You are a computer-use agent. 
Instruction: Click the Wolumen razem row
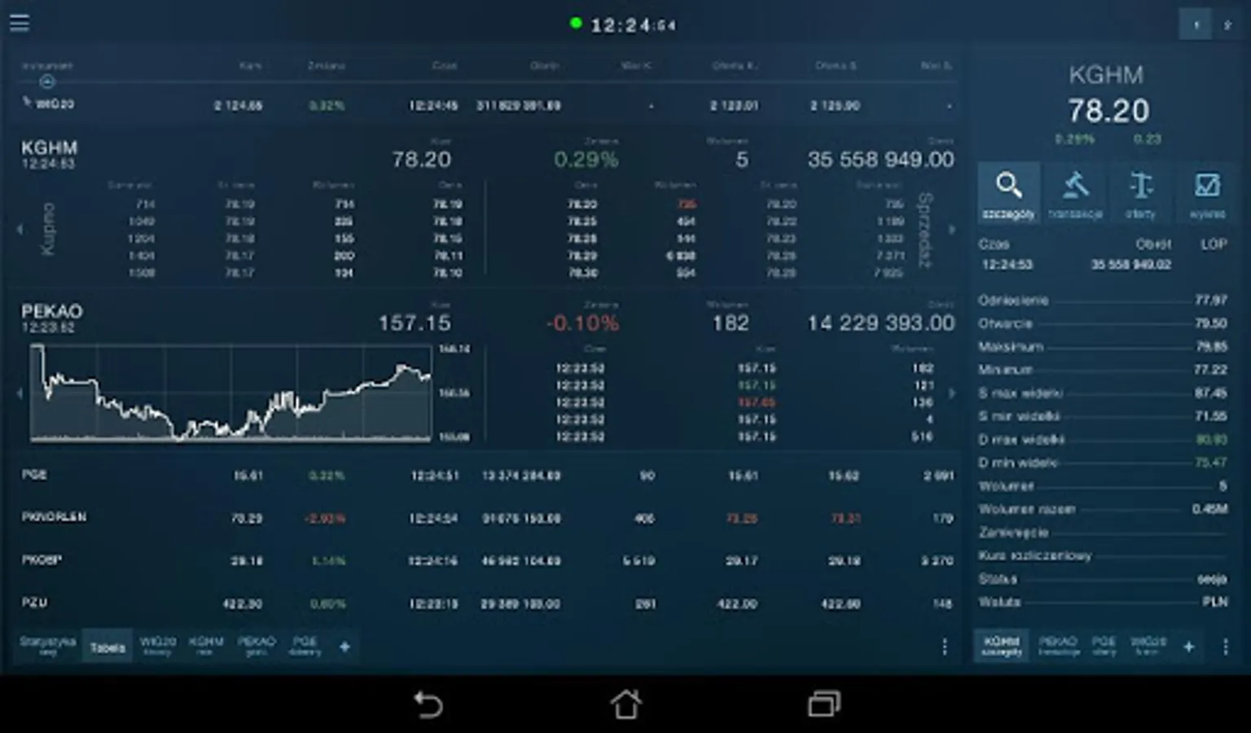pyautogui.click(x=1103, y=509)
